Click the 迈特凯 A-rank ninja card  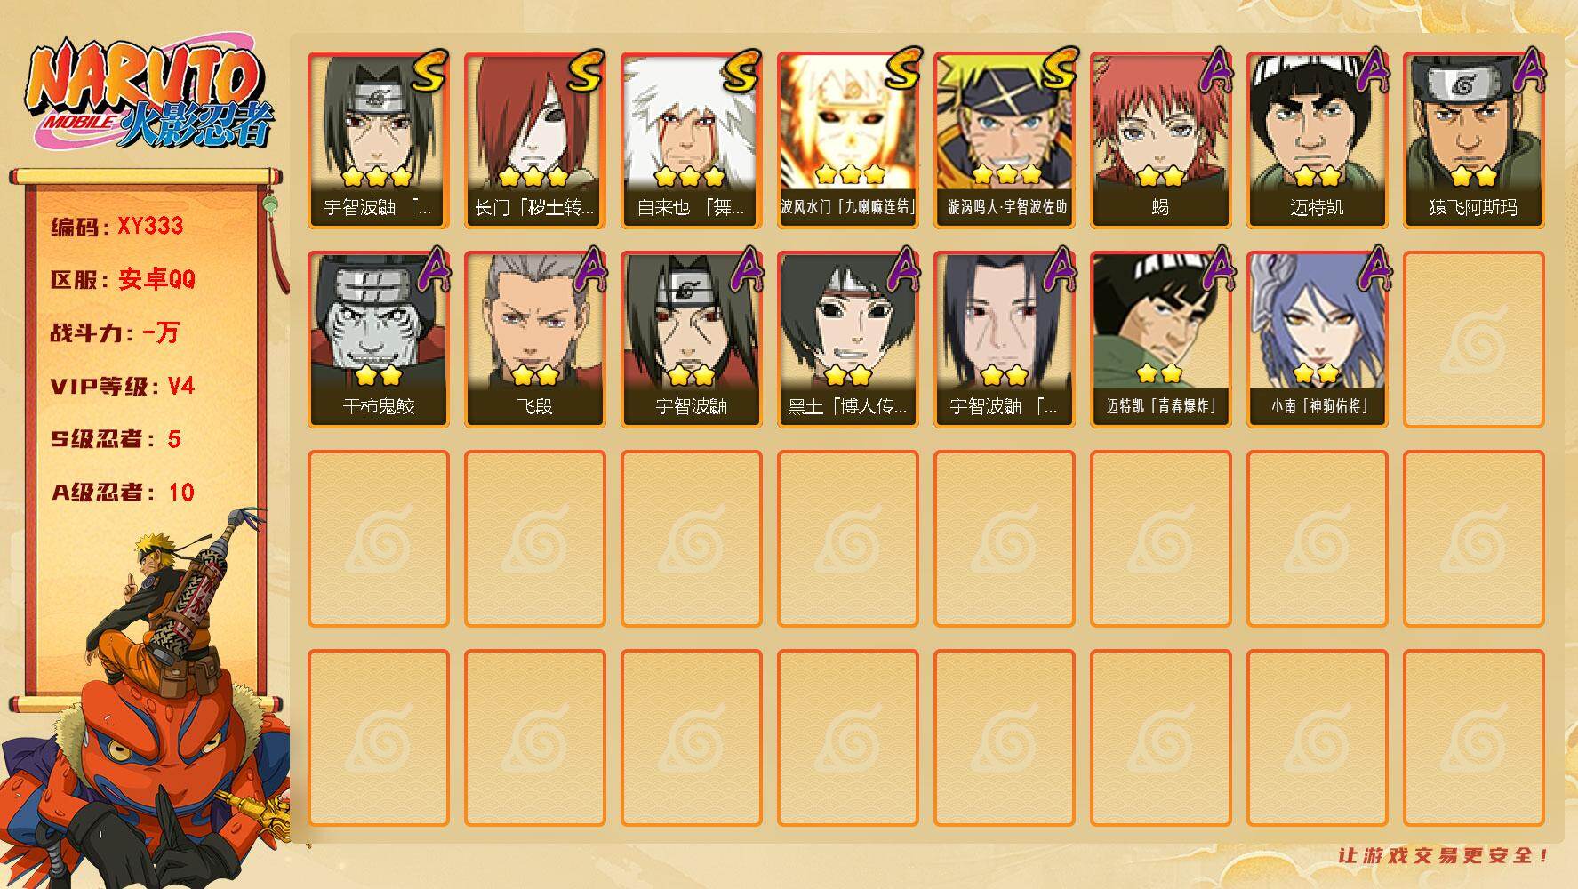coord(1317,140)
